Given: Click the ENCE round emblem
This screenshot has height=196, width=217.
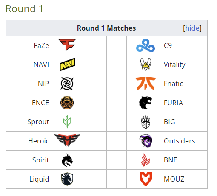Looking at the screenshot, I should 67,103.
